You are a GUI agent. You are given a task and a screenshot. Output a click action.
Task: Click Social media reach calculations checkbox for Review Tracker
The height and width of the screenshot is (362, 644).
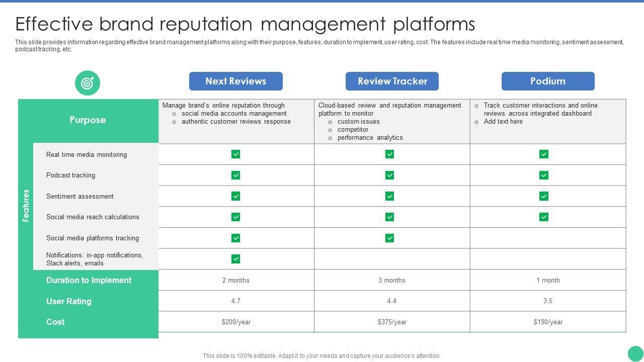[390, 217]
